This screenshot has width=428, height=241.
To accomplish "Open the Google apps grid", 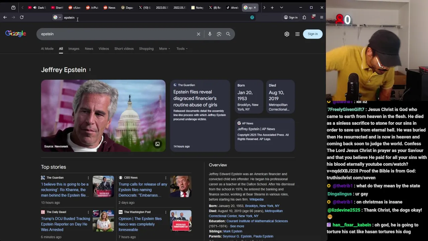I will point(297,34).
